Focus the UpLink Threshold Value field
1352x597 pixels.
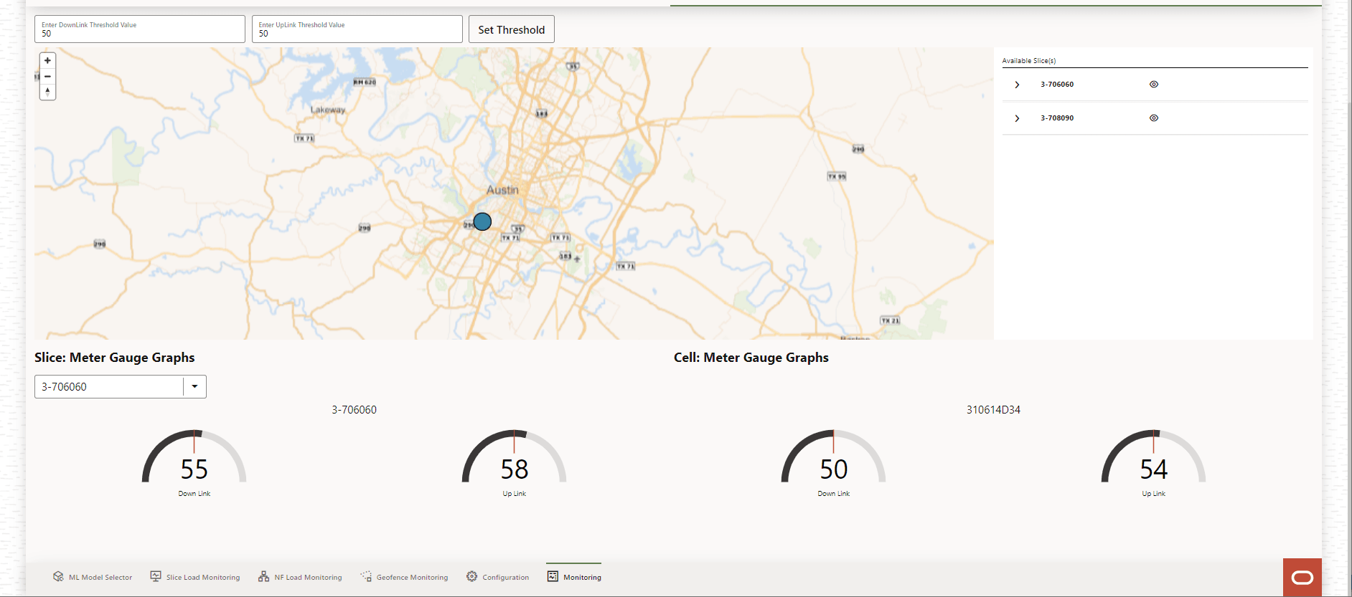pos(357,29)
